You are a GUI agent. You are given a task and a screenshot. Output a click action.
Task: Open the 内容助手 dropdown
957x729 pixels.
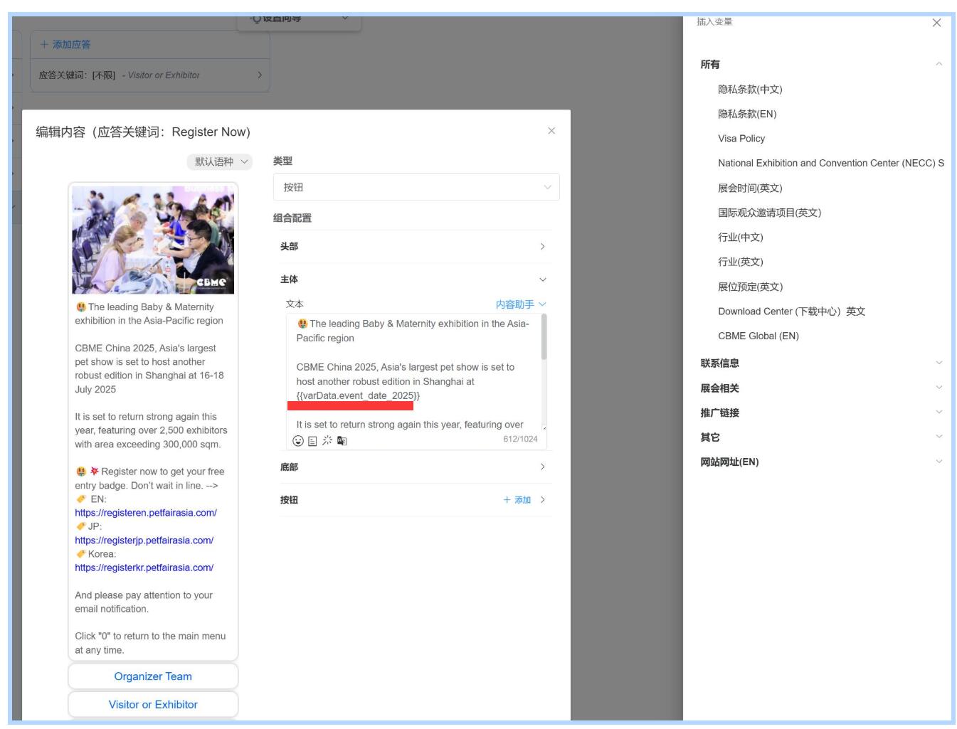[521, 304]
